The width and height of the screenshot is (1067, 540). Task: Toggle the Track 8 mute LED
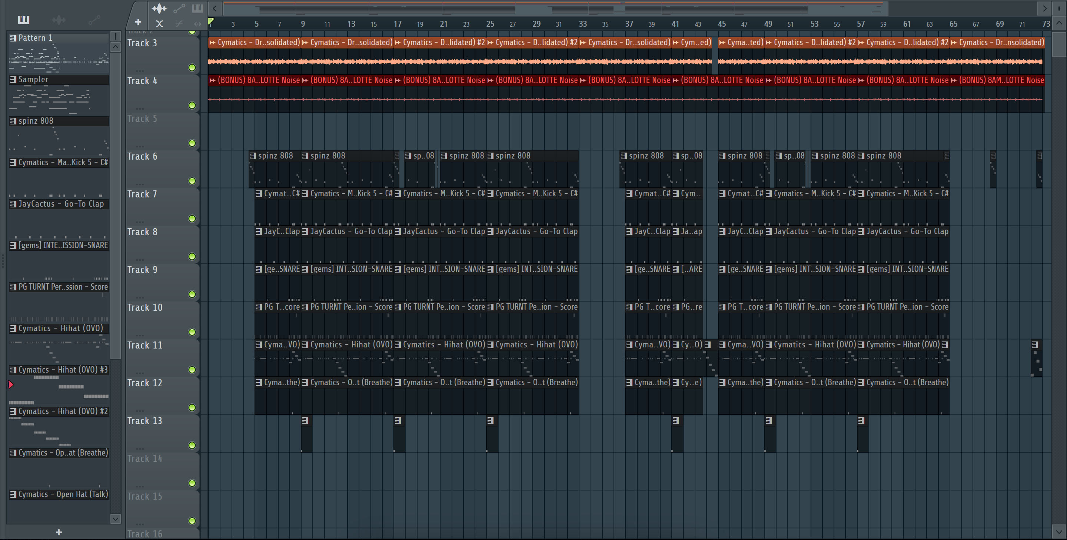click(192, 256)
